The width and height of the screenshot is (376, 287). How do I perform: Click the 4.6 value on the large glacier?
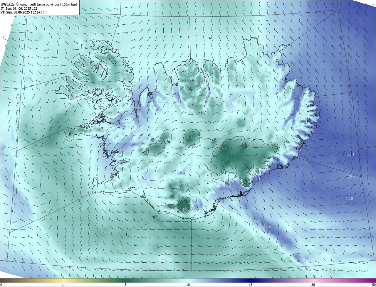tap(224, 148)
